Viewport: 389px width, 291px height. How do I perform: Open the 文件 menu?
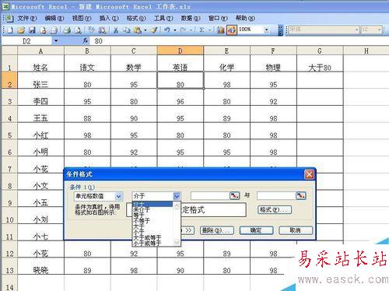coord(27,19)
